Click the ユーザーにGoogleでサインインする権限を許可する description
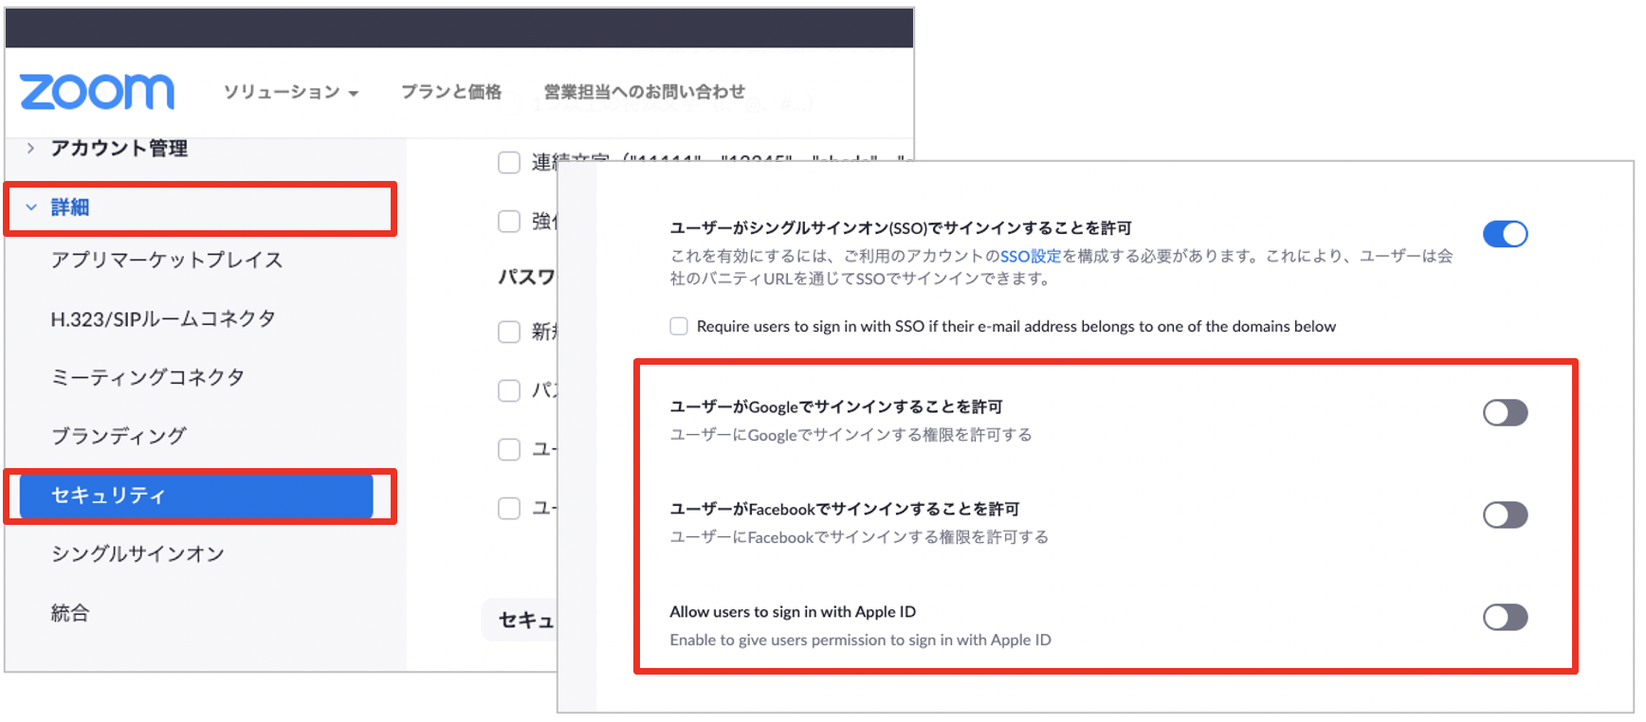This screenshot has height=722, width=1646. [850, 435]
